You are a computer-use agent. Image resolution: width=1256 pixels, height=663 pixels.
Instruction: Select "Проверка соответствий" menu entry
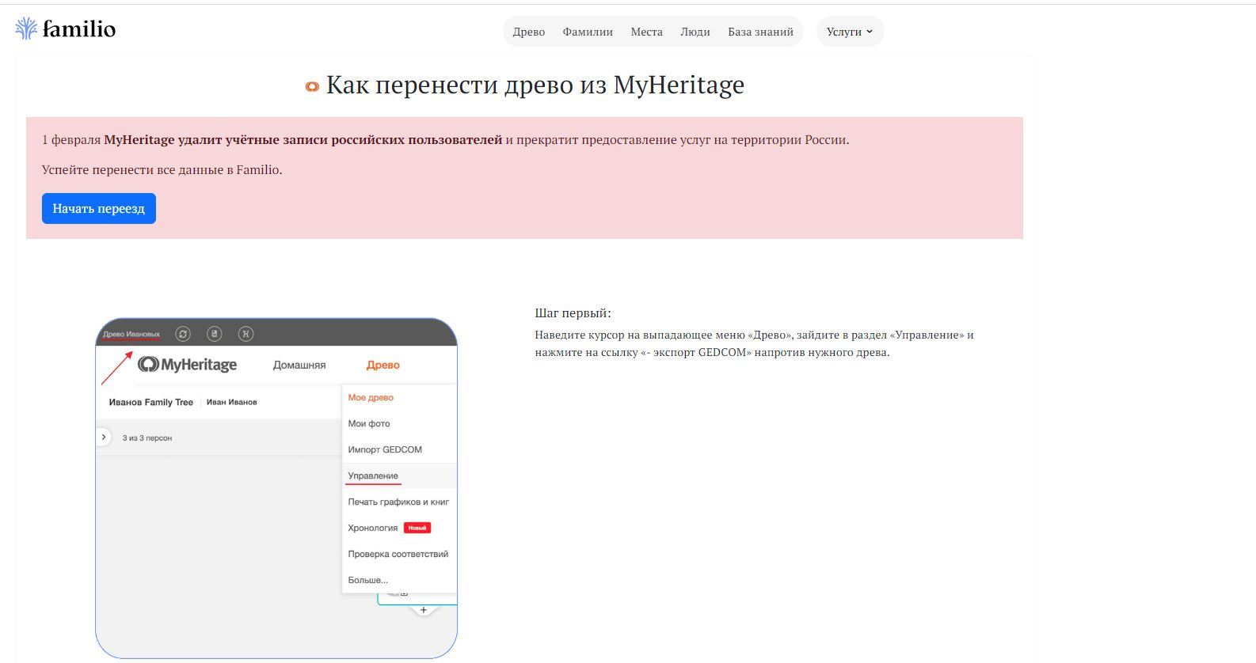tap(398, 554)
